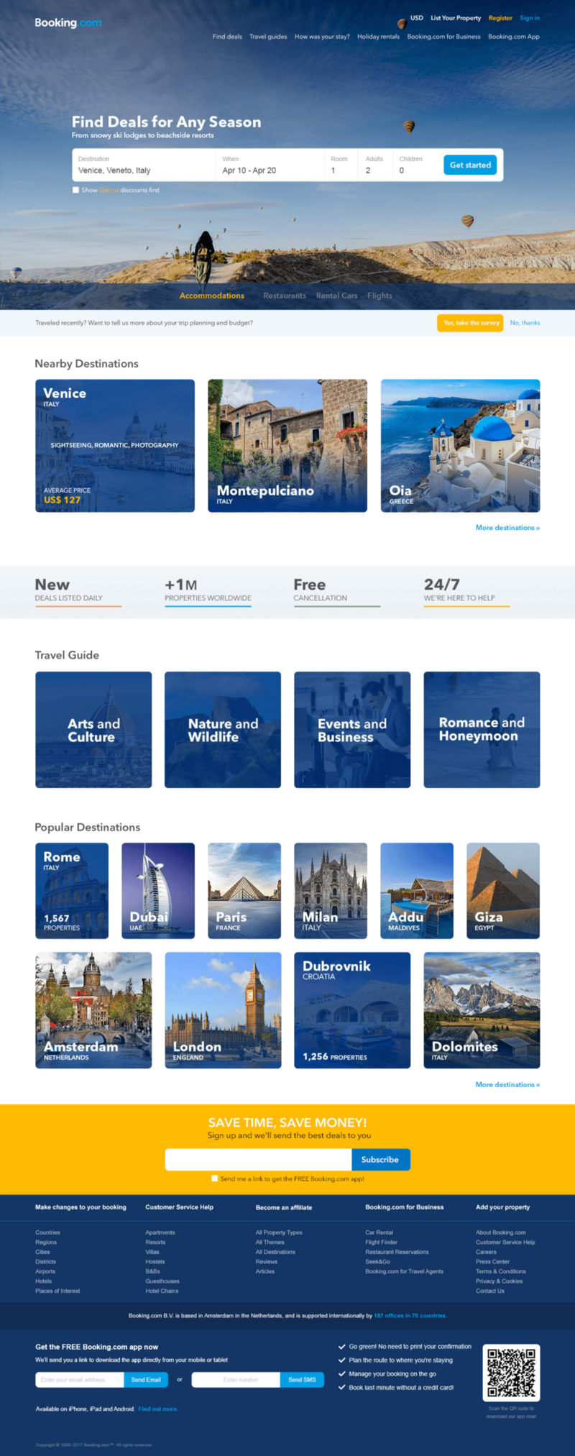Image resolution: width=575 pixels, height=1456 pixels.
Task: Open the How was your stay? menu item
Action: pyautogui.click(x=322, y=37)
